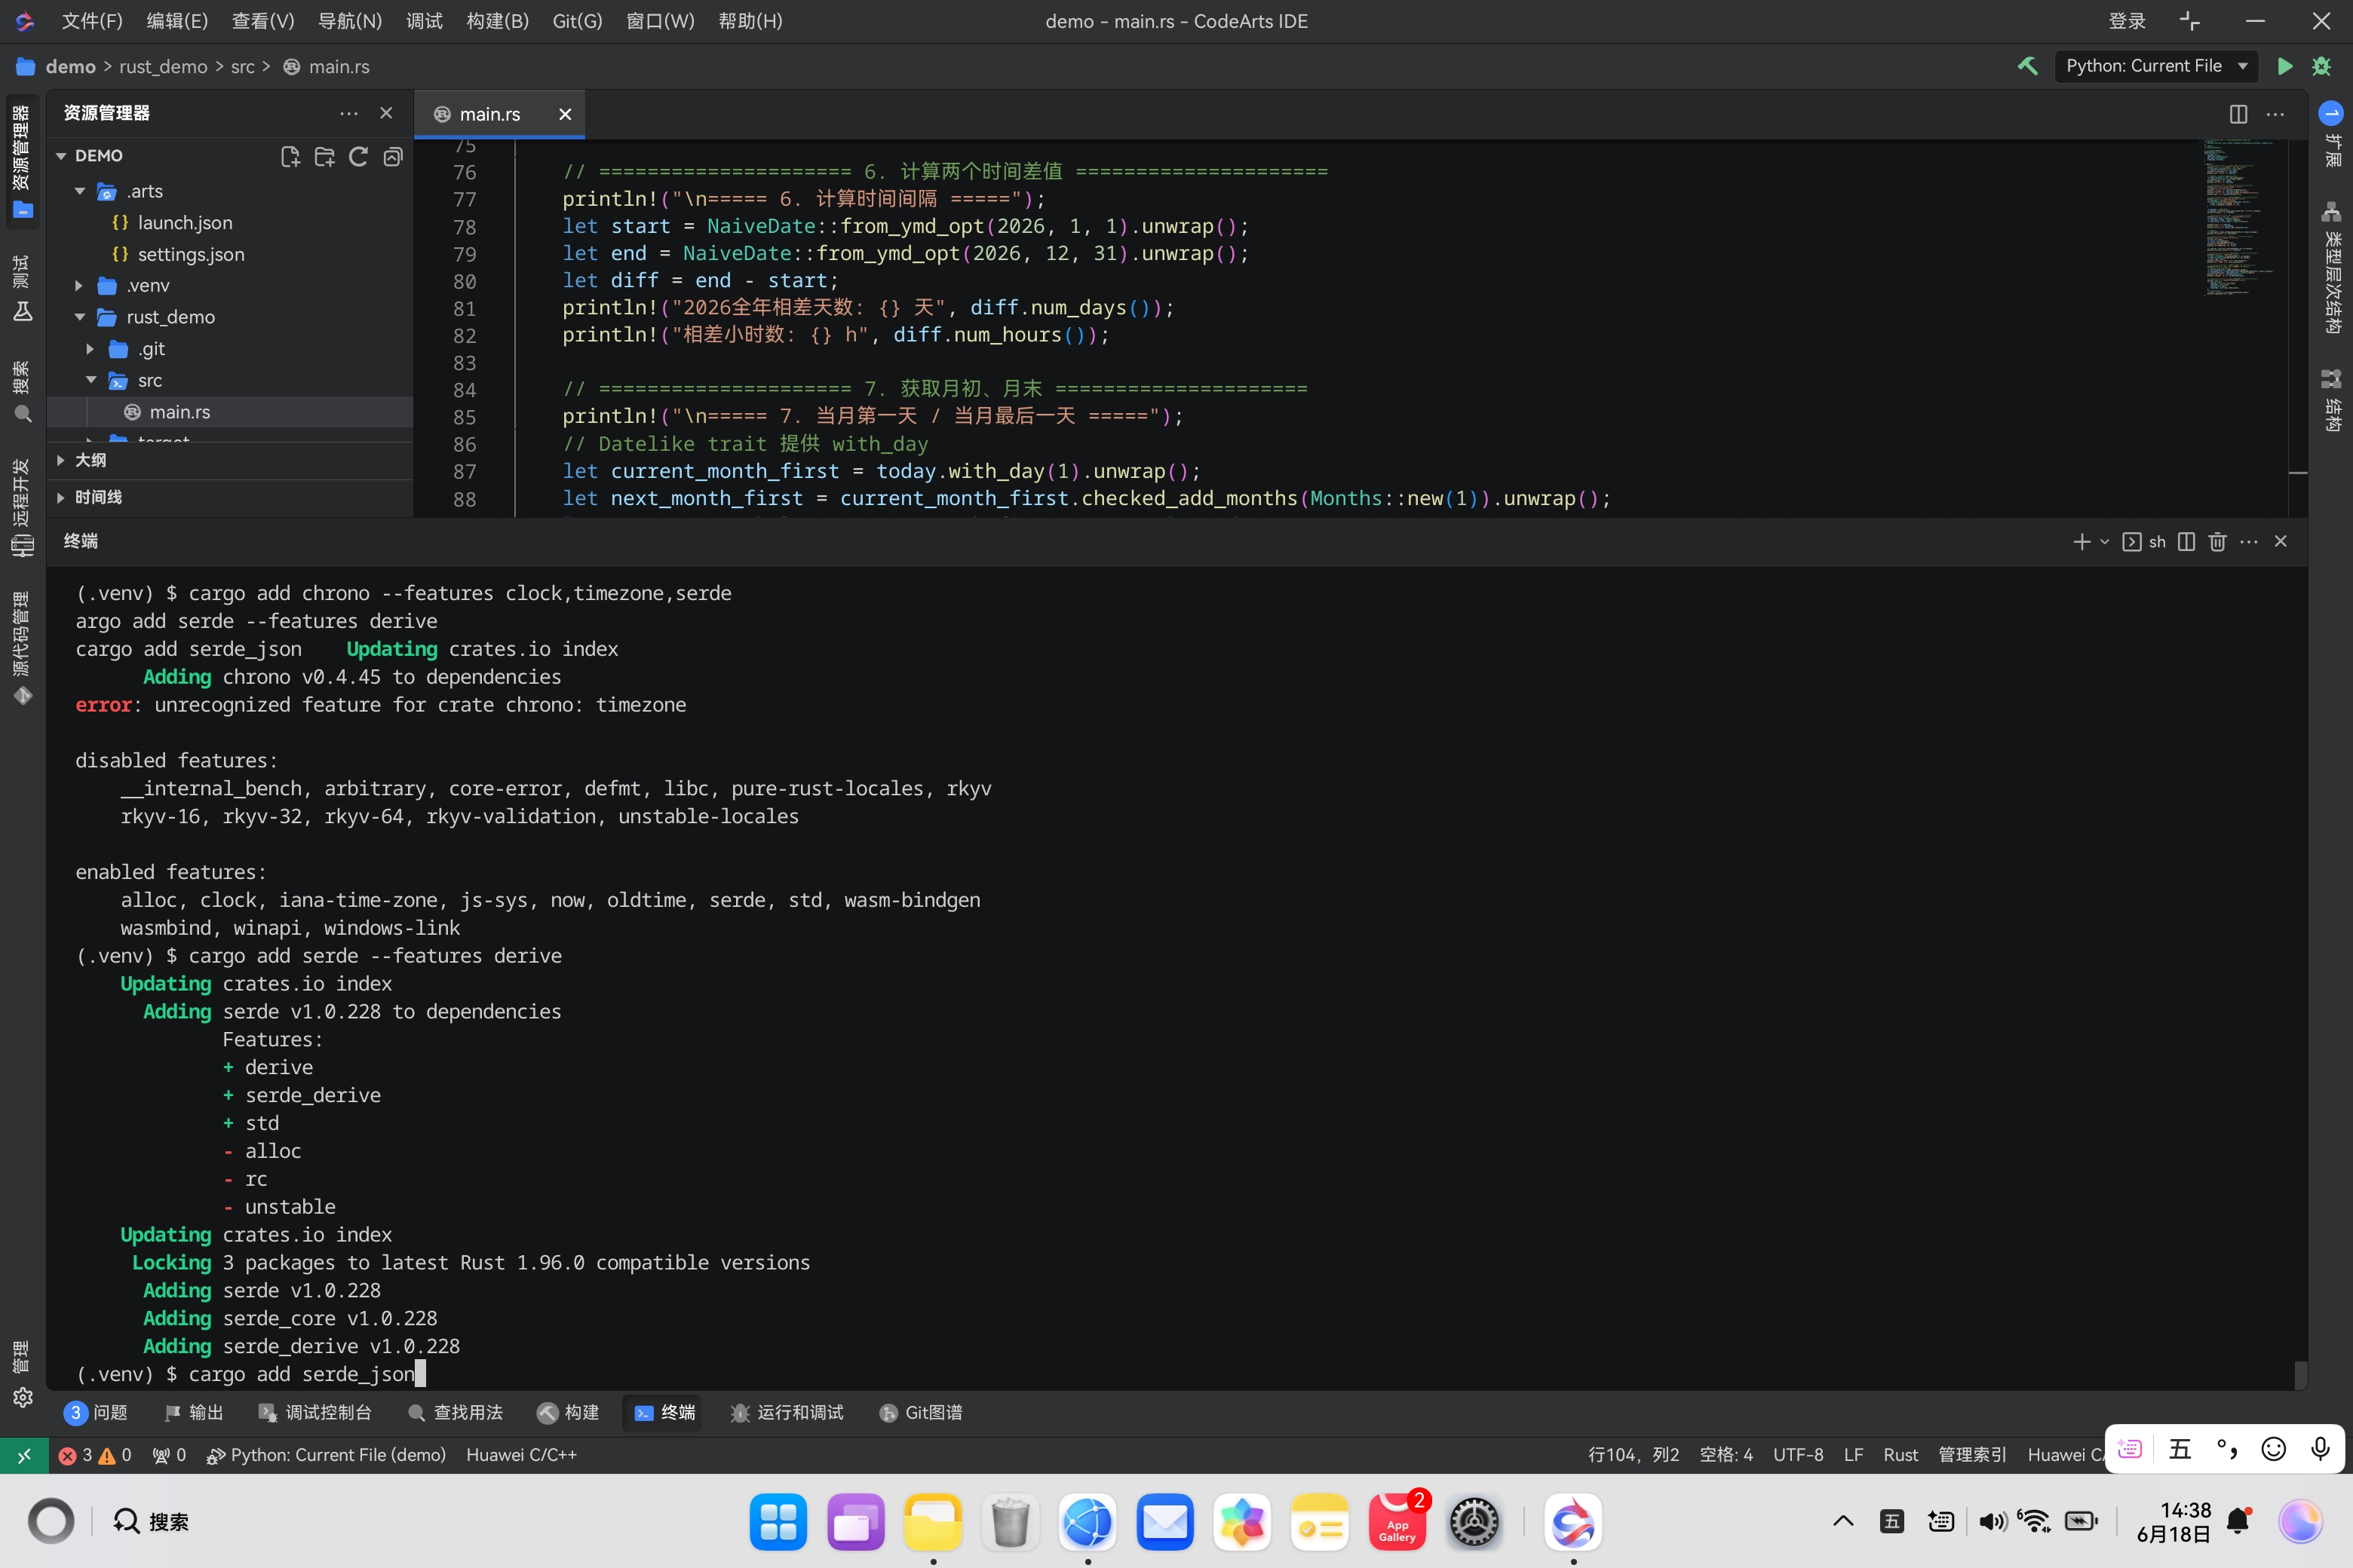Open the search view in activity bar
Image resolution: width=2353 pixels, height=1568 pixels.
22,392
